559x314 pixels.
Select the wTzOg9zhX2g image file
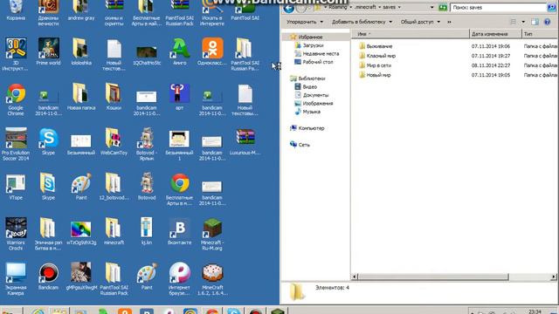(81, 232)
